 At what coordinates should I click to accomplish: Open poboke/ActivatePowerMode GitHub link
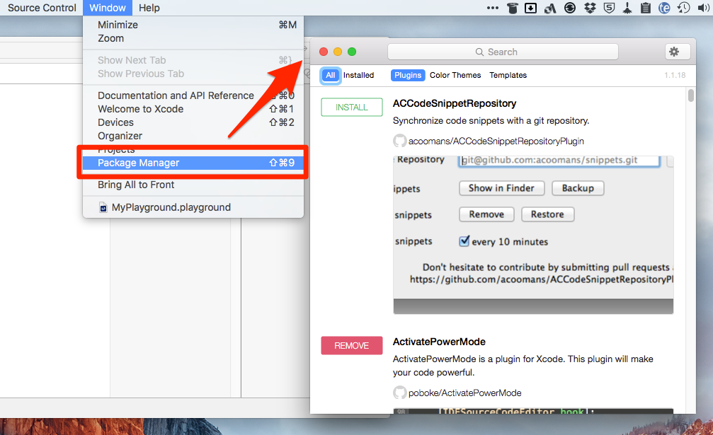coord(464,393)
